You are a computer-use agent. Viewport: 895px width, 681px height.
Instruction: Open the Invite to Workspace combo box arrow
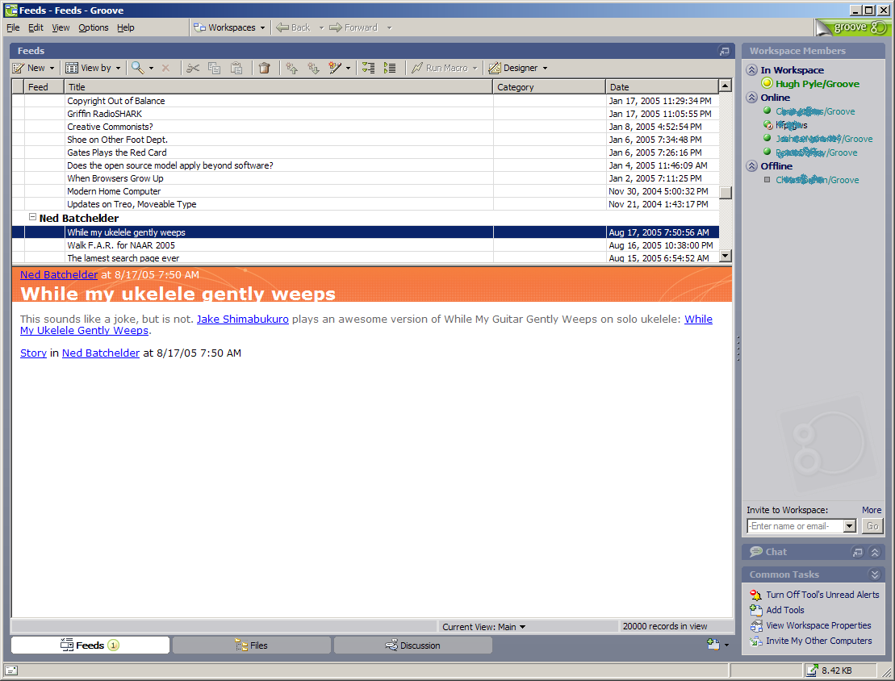click(x=849, y=526)
